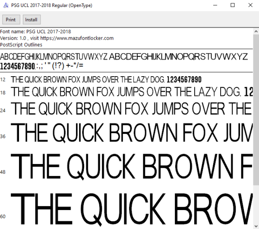Click the scrollbar up arrow

click(256, 31)
